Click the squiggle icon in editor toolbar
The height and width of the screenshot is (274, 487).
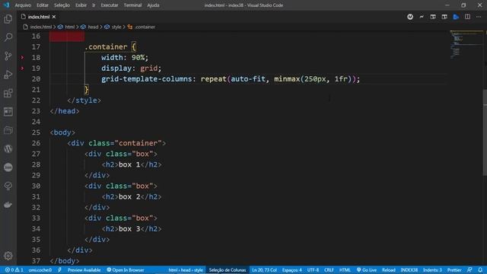click(x=422, y=17)
